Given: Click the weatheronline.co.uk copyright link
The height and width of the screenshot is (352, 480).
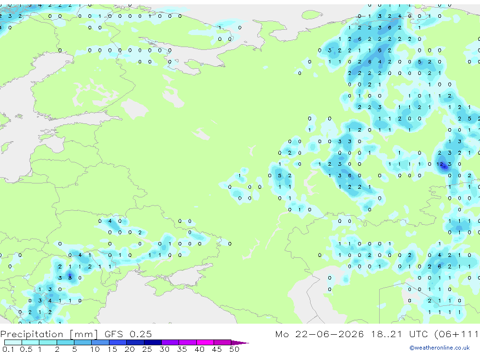Looking at the screenshot, I should 440,348.
